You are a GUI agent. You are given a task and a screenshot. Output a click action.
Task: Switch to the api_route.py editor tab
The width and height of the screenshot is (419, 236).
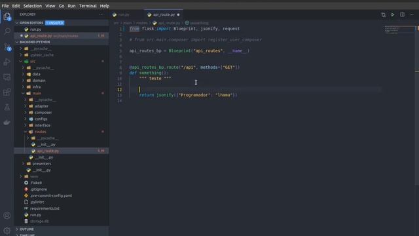click(164, 14)
